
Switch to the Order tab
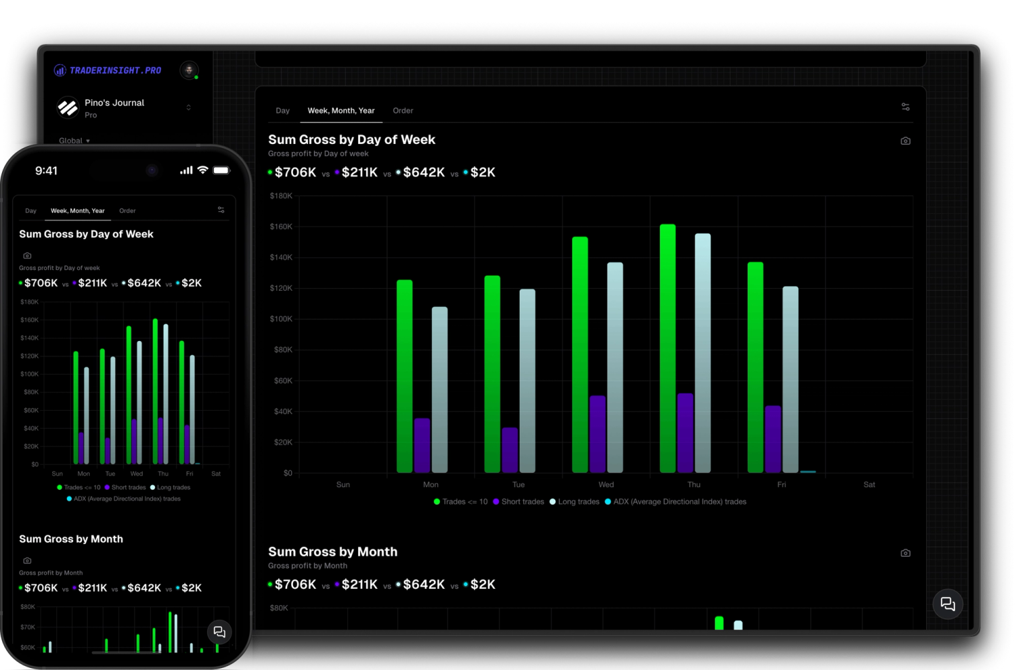point(402,111)
